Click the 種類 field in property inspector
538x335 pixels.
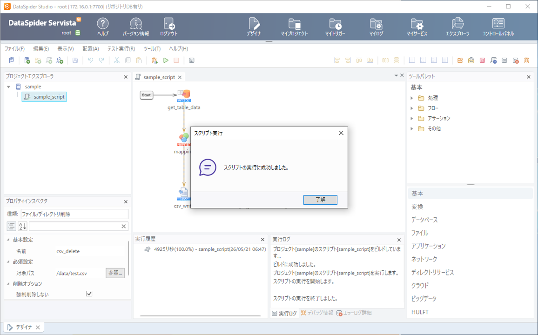(x=74, y=214)
